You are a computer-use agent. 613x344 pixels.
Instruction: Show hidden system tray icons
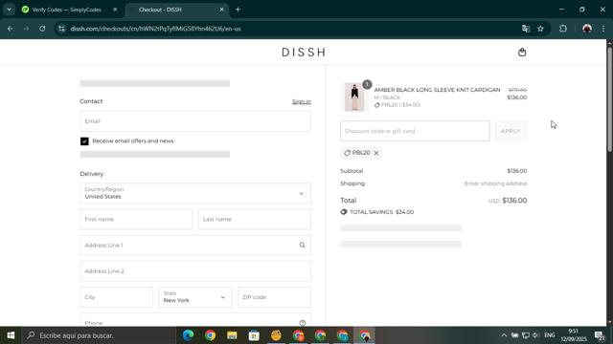tap(504, 335)
